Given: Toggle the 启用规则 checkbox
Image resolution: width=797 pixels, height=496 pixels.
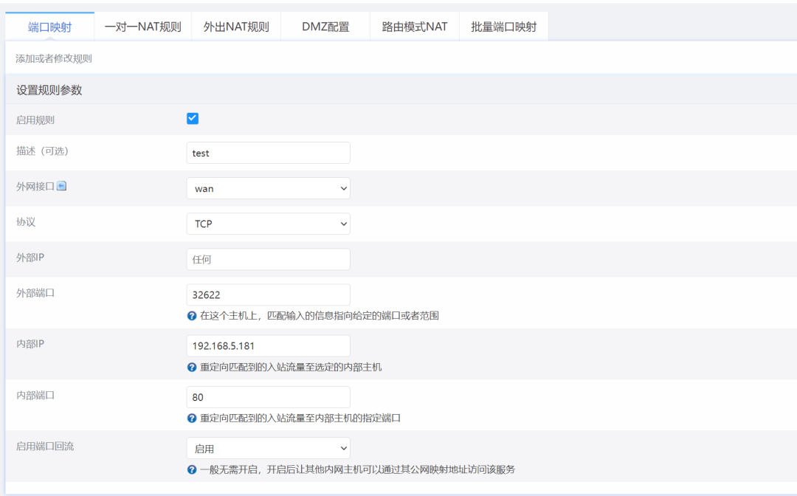Looking at the screenshot, I should pyautogui.click(x=193, y=119).
